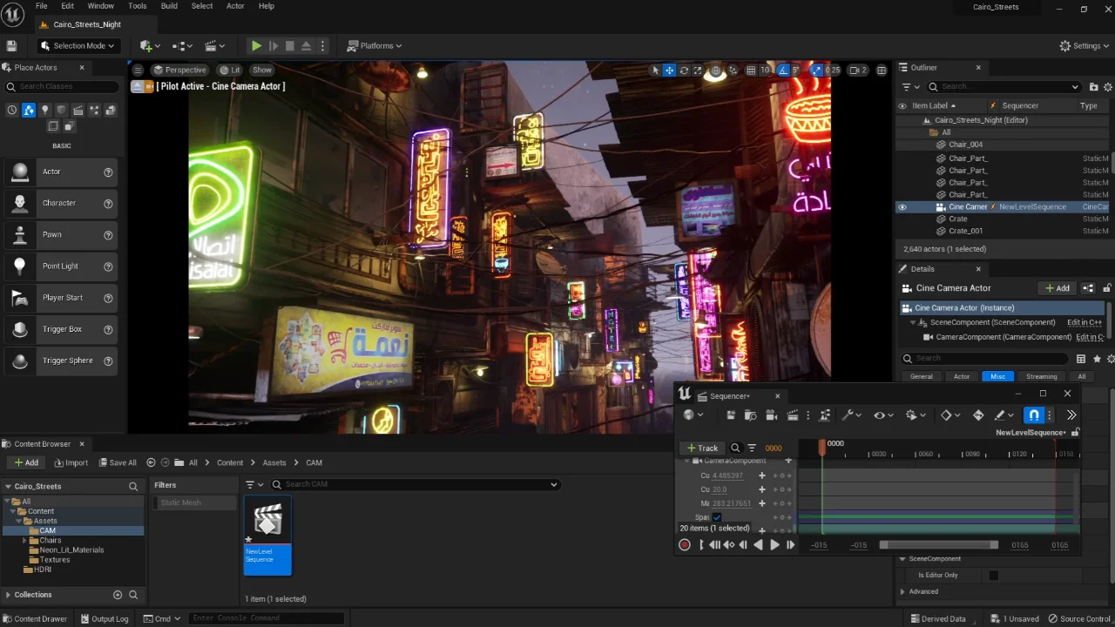Click the Add Track button in Sequencer
Viewport: 1115px width, 627px height.
702,448
